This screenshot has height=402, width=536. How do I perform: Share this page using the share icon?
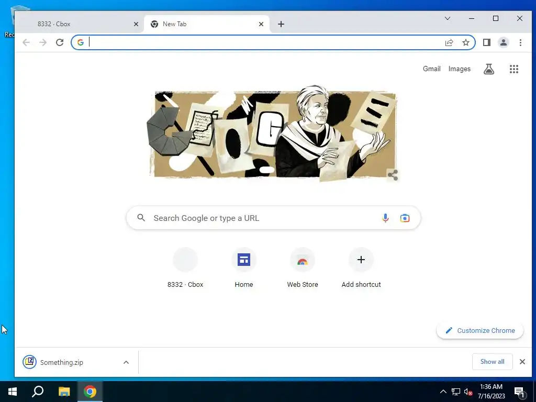(x=449, y=42)
